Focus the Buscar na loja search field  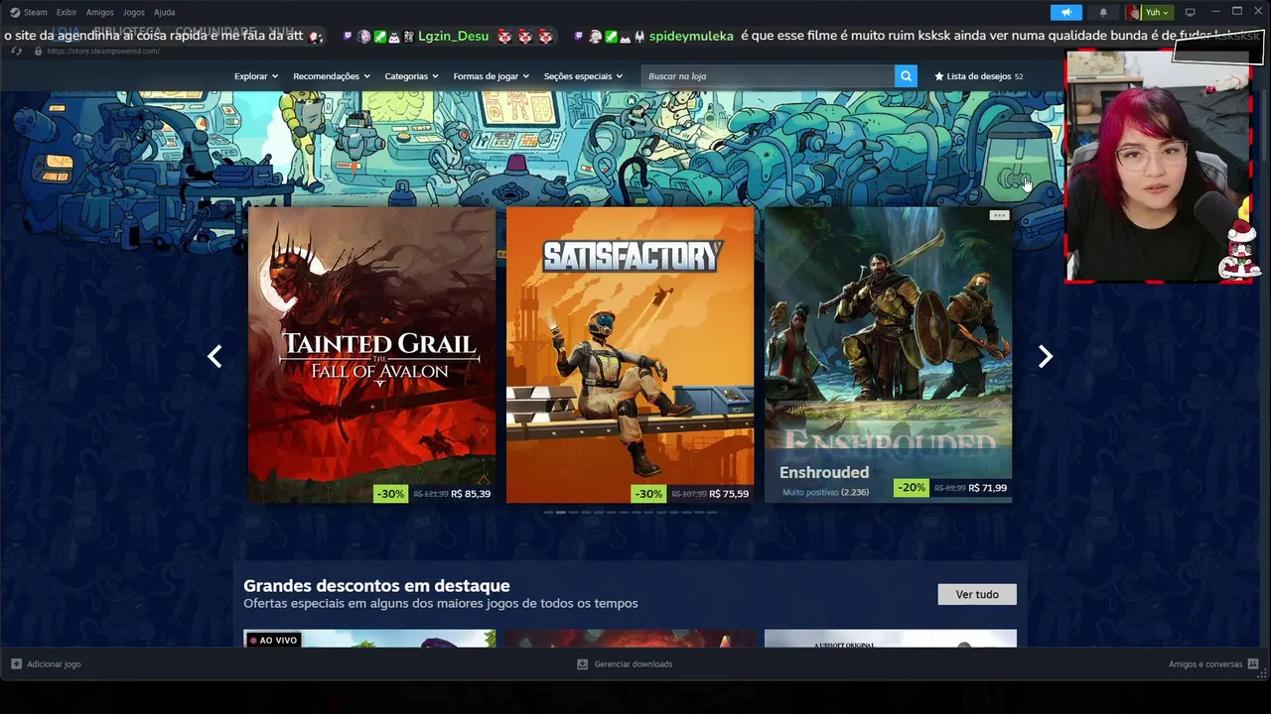pyautogui.click(x=768, y=76)
